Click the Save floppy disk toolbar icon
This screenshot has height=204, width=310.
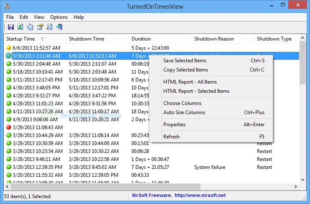[x=11, y=27]
